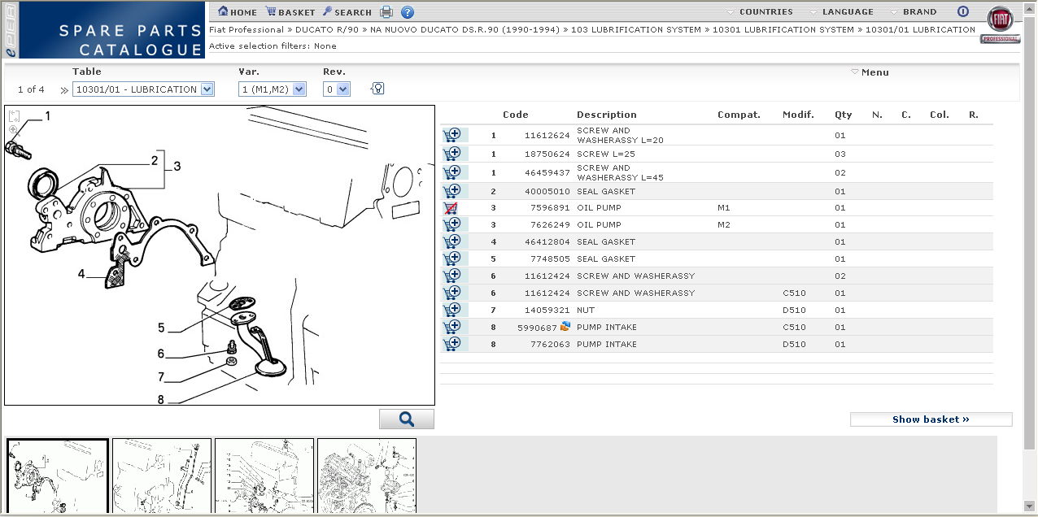This screenshot has width=1038, height=517.
Task: Open the Var. dropdown 1 (M1,M2)
Action: tap(273, 89)
